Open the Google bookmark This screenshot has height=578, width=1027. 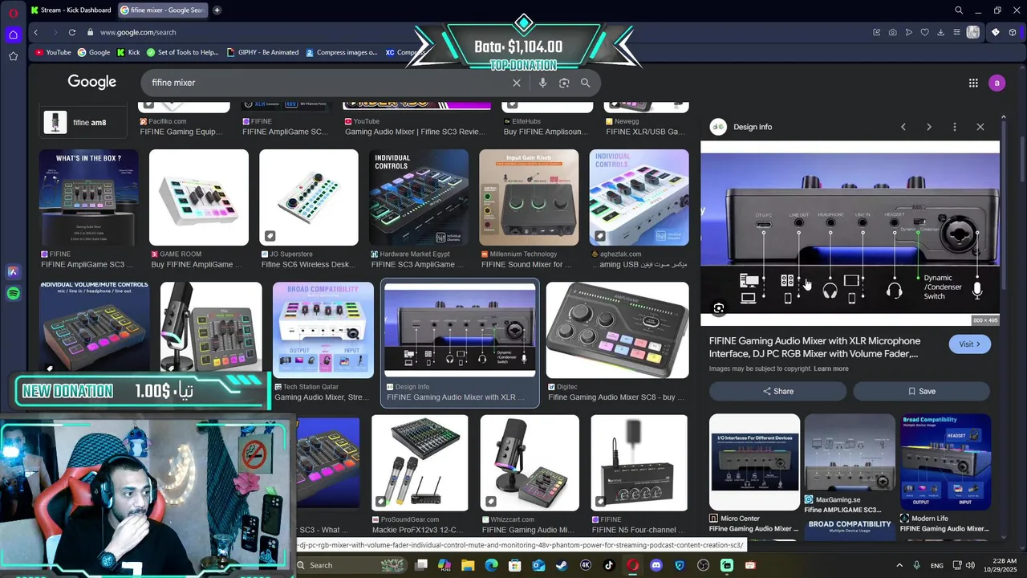coord(94,52)
